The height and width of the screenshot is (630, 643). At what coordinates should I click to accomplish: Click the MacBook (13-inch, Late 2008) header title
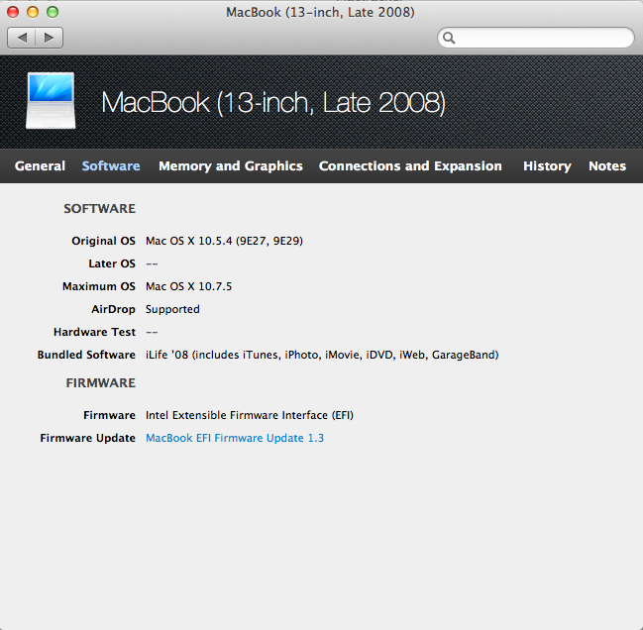[273, 102]
